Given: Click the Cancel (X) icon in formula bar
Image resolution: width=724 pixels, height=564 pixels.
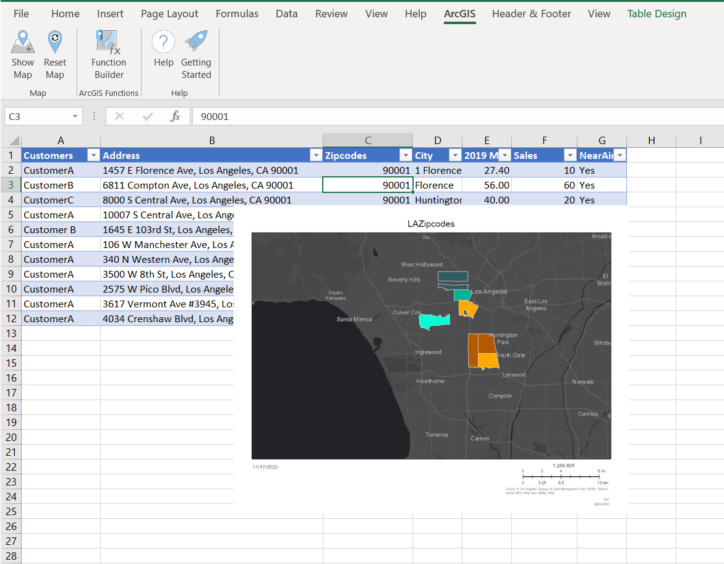Looking at the screenshot, I should coord(119,116).
